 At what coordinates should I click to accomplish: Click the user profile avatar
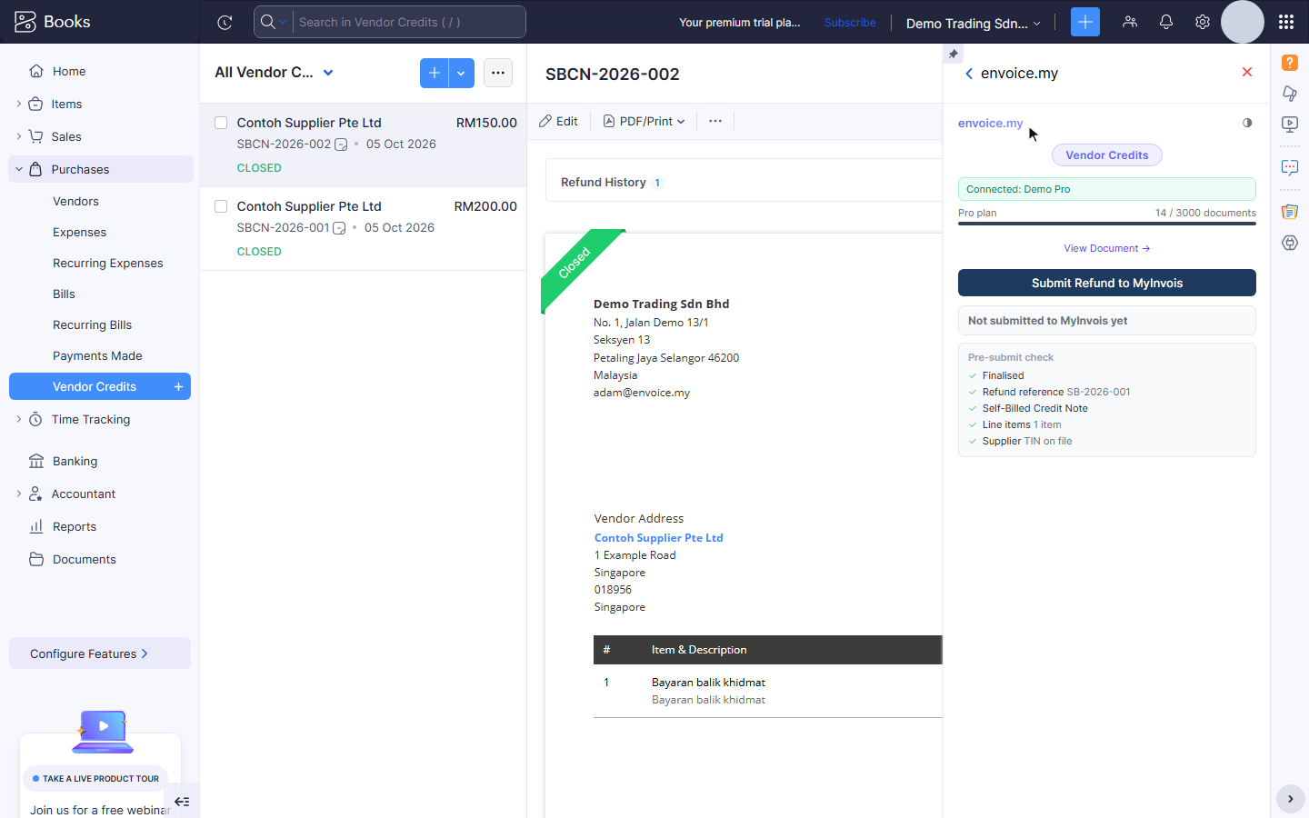(1243, 22)
